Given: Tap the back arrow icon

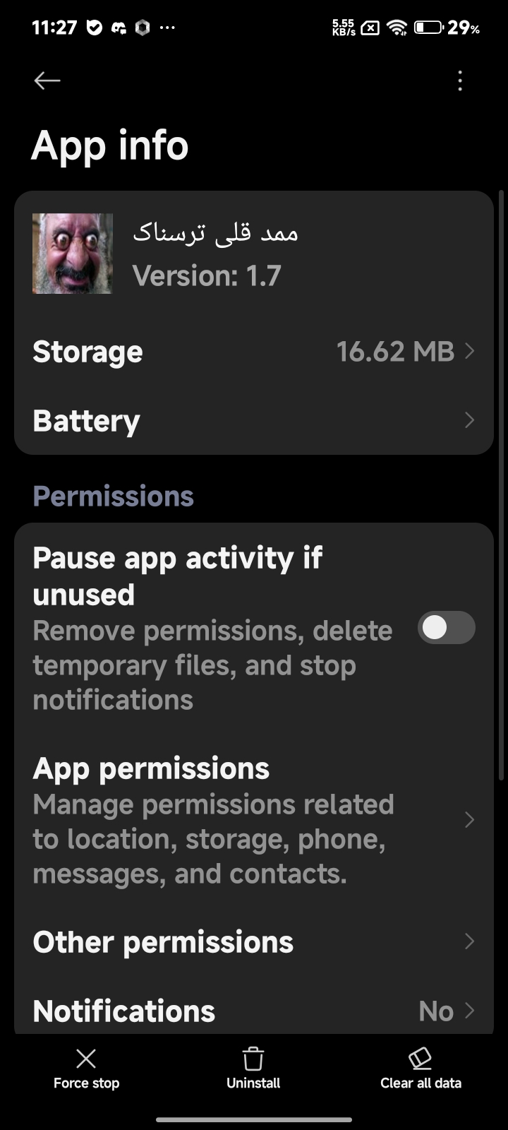Looking at the screenshot, I should (x=47, y=81).
